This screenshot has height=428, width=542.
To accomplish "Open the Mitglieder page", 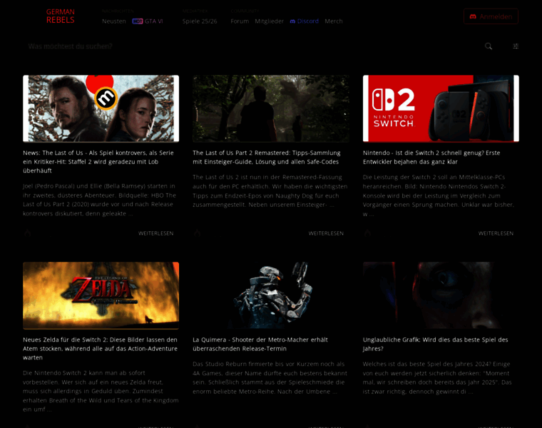I will click(270, 21).
